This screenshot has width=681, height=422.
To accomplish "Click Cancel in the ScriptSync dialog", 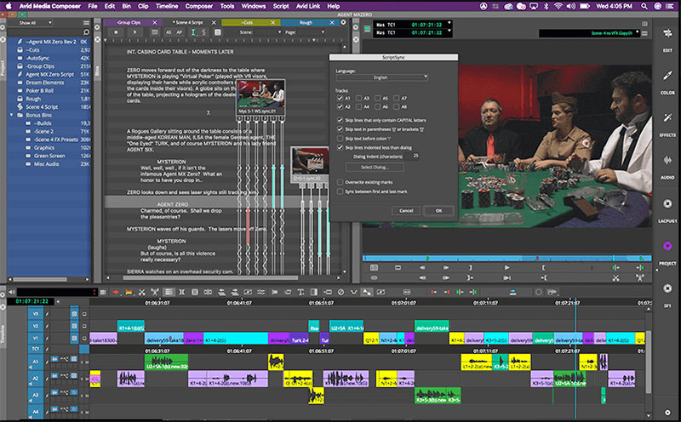I will pos(406,210).
